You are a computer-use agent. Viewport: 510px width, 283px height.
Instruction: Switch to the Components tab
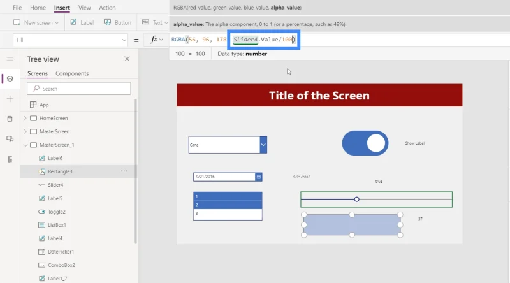pos(72,73)
